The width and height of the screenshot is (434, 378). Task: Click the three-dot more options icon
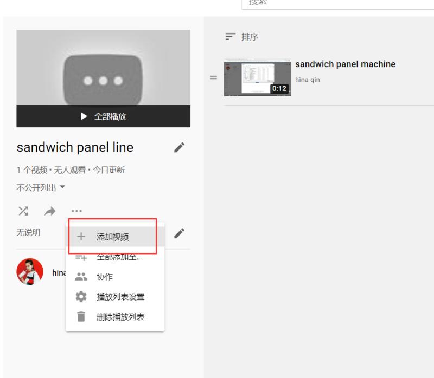(76, 211)
